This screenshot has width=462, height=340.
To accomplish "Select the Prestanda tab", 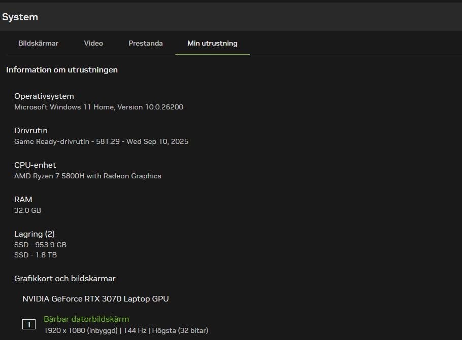I will pos(146,43).
